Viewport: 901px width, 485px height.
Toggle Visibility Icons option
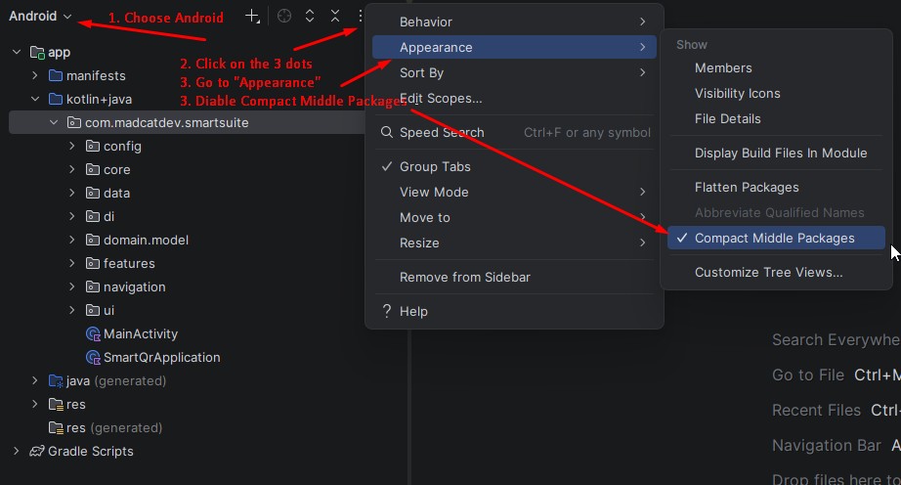coord(776,93)
